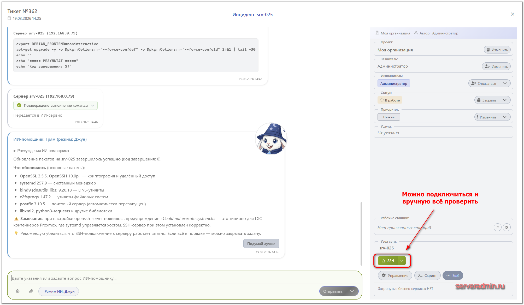Open the Скрипт terminal button
Viewport: 524px width, 305px height.
tap(427, 276)
